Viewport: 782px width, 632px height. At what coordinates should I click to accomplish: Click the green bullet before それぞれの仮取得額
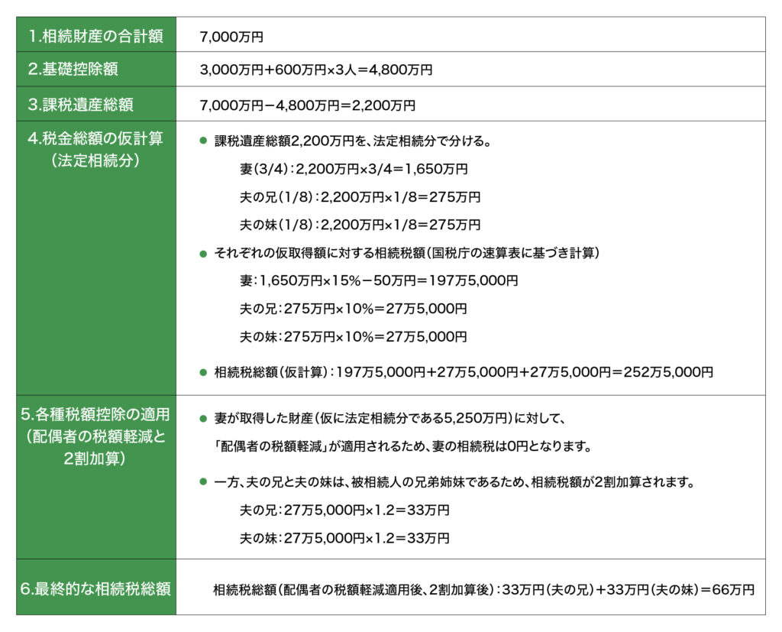[x=203, y=253]
